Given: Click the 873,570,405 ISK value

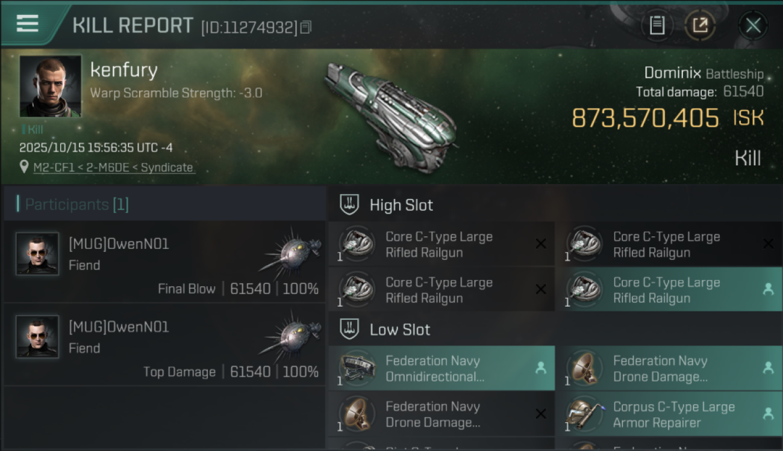Looking at the screenshot, I should coord(644,118).
